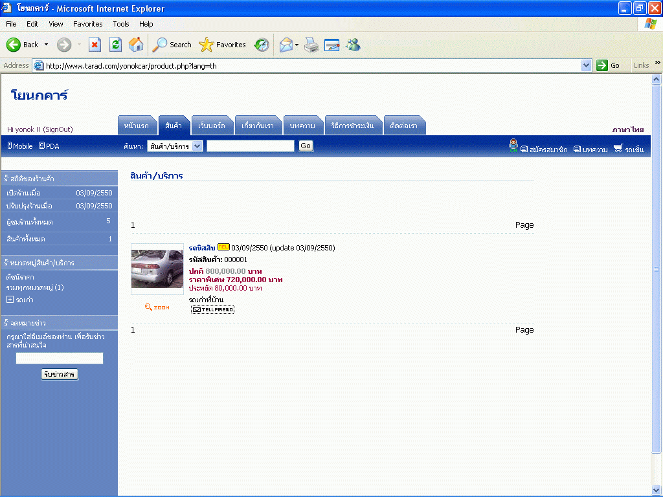
Task: Open the Messenger toolbar icon
Action: [353, 45]
